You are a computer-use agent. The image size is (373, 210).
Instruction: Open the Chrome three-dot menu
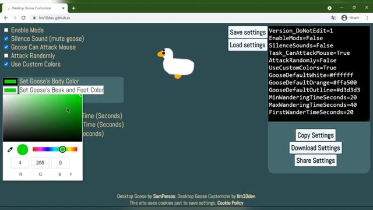point(367,18)
